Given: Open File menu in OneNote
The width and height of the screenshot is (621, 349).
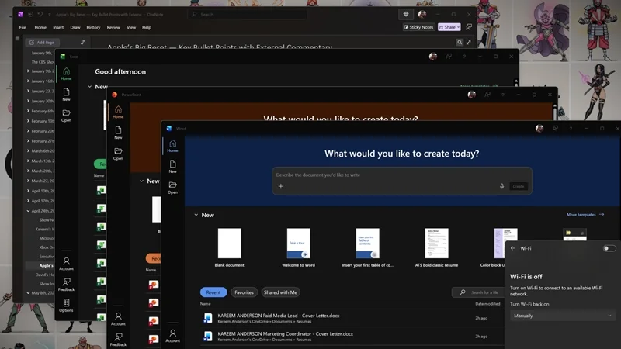Looking at the screenshot, I should 23,27.
